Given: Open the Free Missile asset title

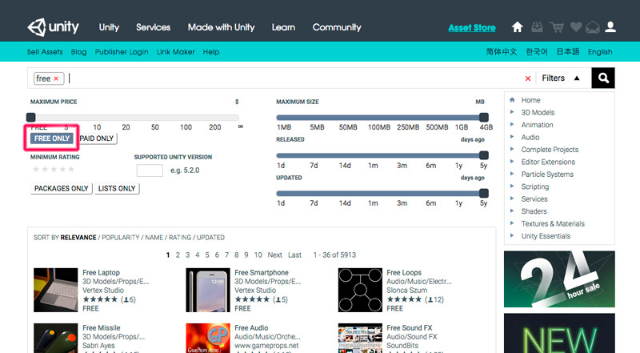Looking at the screenshot, I should pos(102,327).
